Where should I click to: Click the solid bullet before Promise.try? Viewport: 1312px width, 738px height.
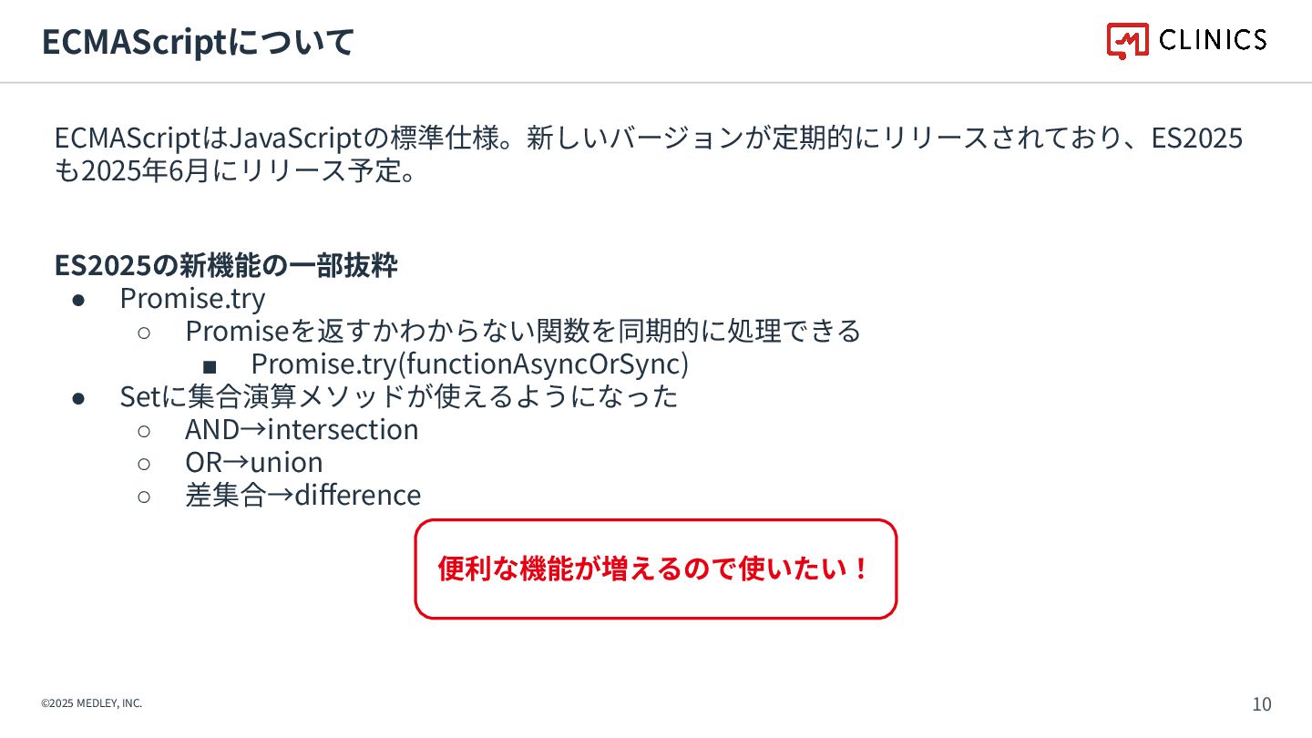pos(78,299)
